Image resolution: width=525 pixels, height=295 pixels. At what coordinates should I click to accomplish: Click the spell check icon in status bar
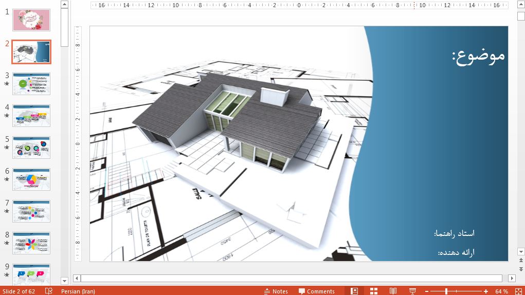pos(49,291)
